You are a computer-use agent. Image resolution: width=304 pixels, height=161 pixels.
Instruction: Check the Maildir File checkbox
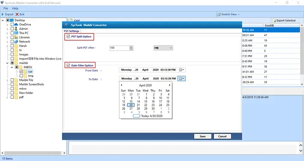coord(12,80)
